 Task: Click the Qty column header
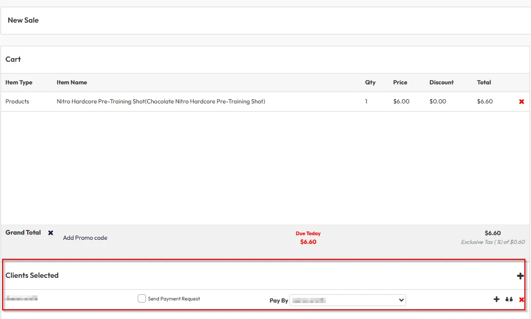tap(370, 82)
